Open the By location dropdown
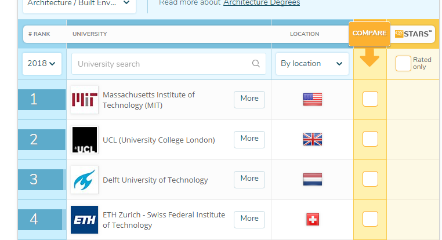Viewport: 442px width, 240px height. [312, 64]
